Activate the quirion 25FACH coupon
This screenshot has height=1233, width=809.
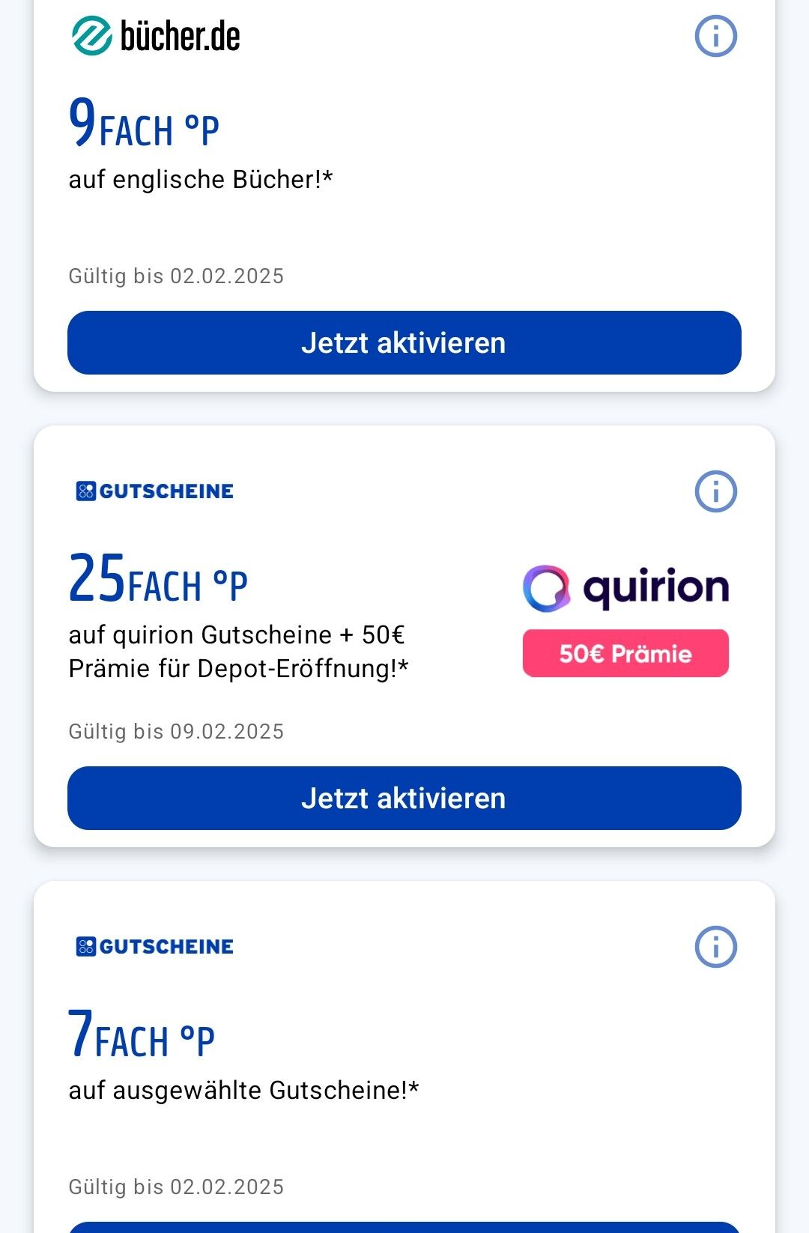[x=404, y=799]
